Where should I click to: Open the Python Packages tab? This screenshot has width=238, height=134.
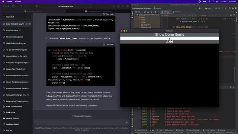(193, 130)
